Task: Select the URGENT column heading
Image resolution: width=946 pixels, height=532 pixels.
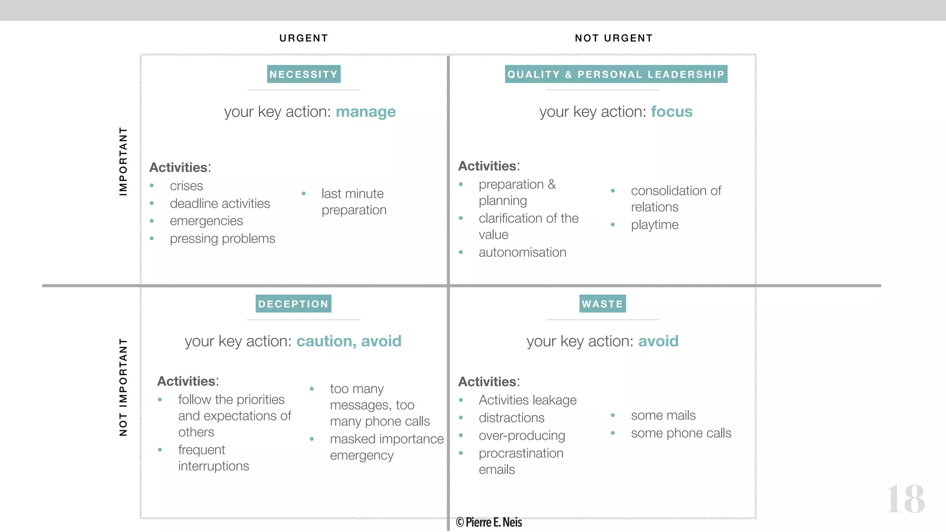Action: click(303, 38)
